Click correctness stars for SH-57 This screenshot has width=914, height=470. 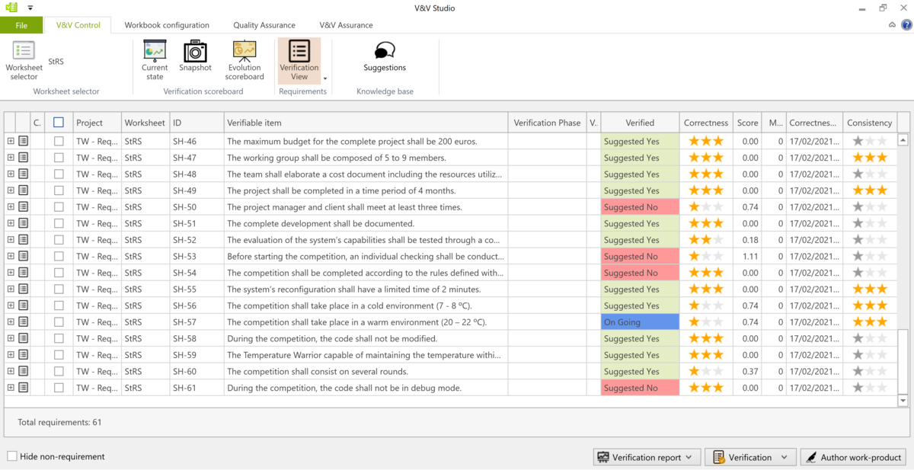[x=706, y=321]
